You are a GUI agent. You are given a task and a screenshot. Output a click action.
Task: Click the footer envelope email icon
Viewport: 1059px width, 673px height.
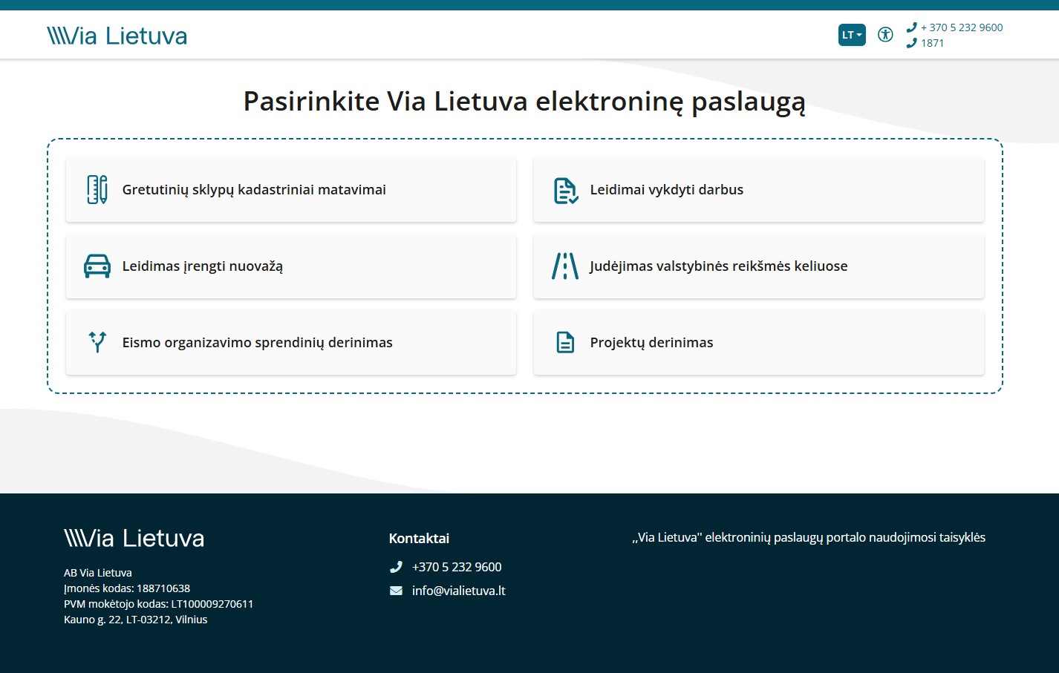[396, 591]
